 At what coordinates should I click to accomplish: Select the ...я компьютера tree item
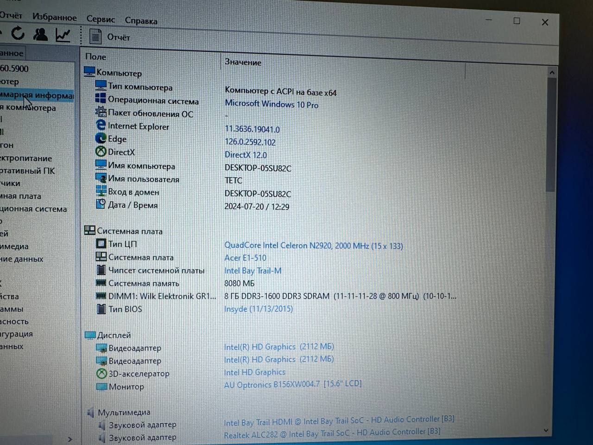[x=28, y=108]
